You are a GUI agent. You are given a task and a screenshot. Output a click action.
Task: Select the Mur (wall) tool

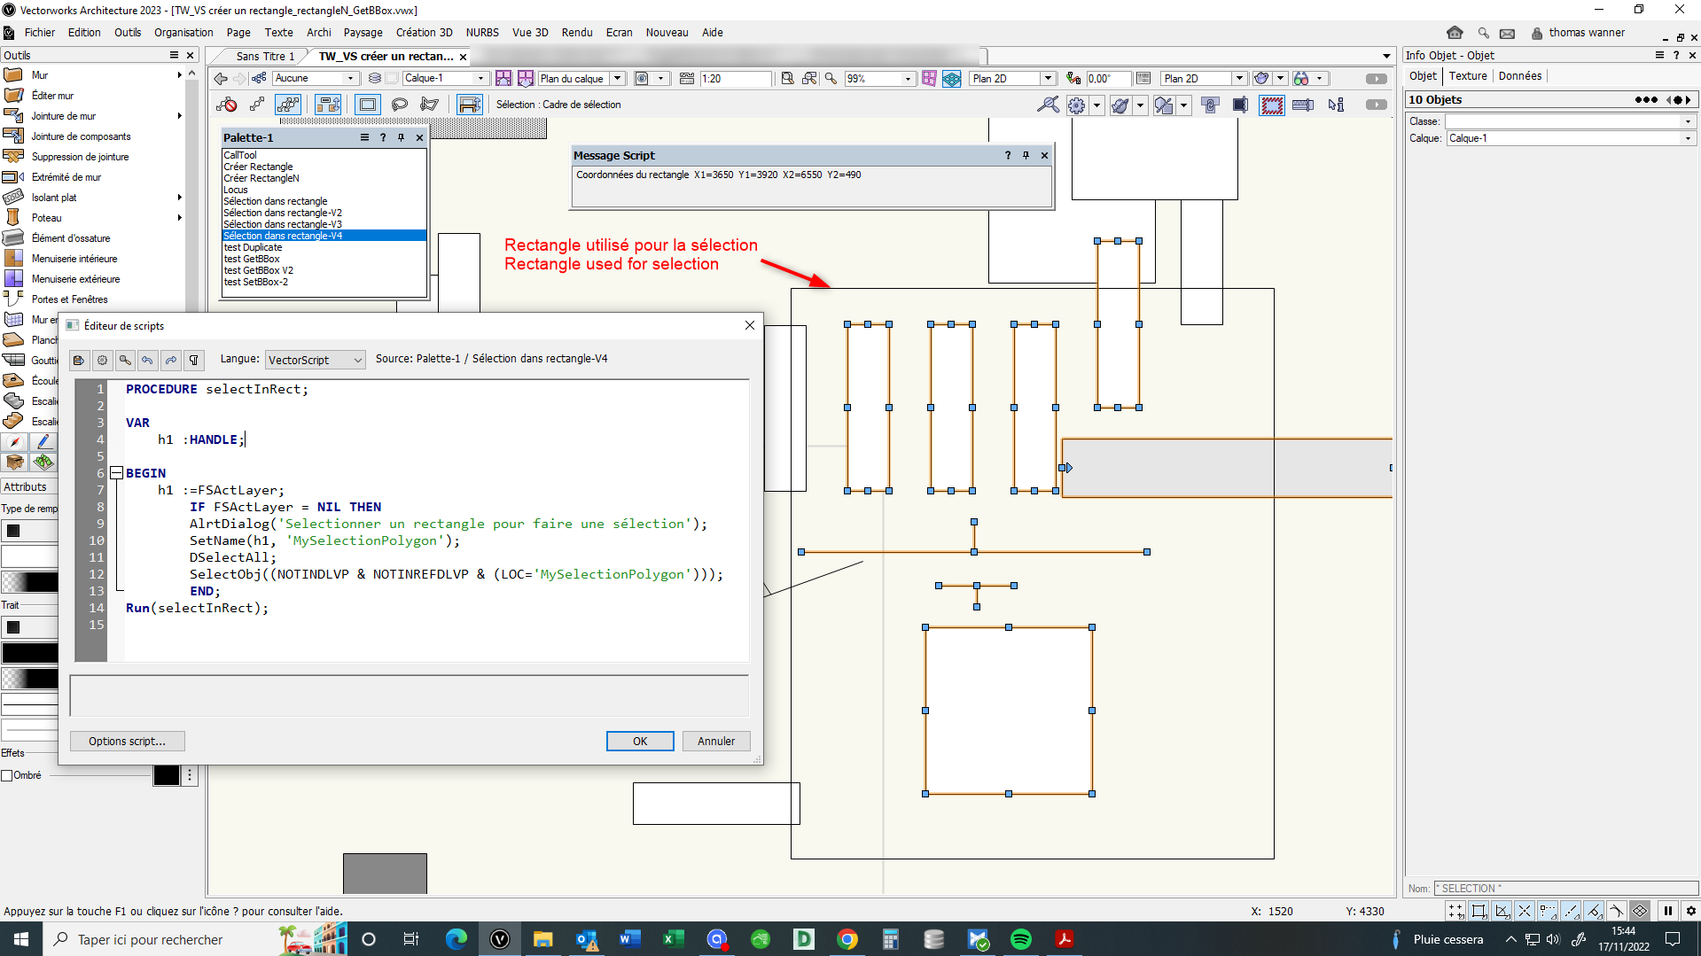tap(39, 75)
